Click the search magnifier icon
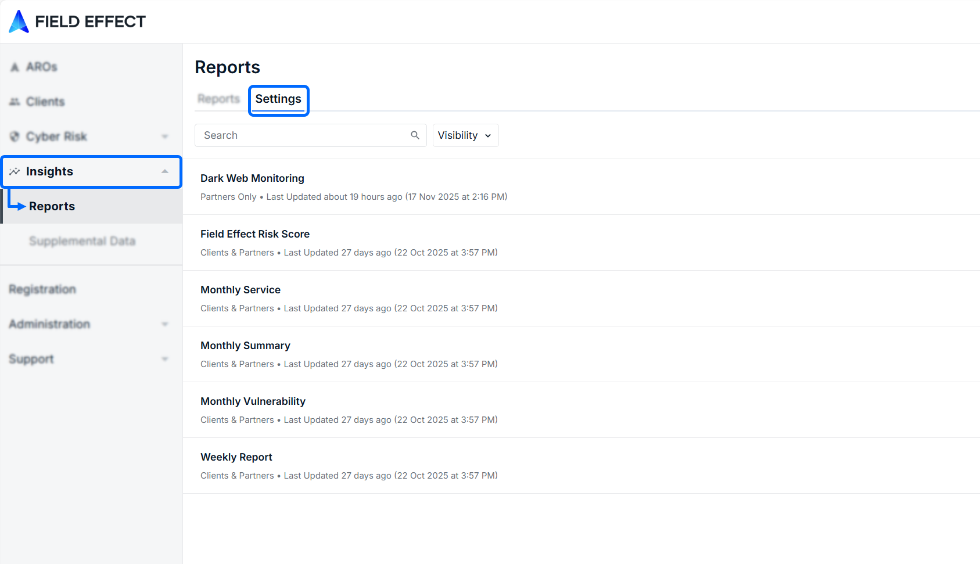 [415, 135]
